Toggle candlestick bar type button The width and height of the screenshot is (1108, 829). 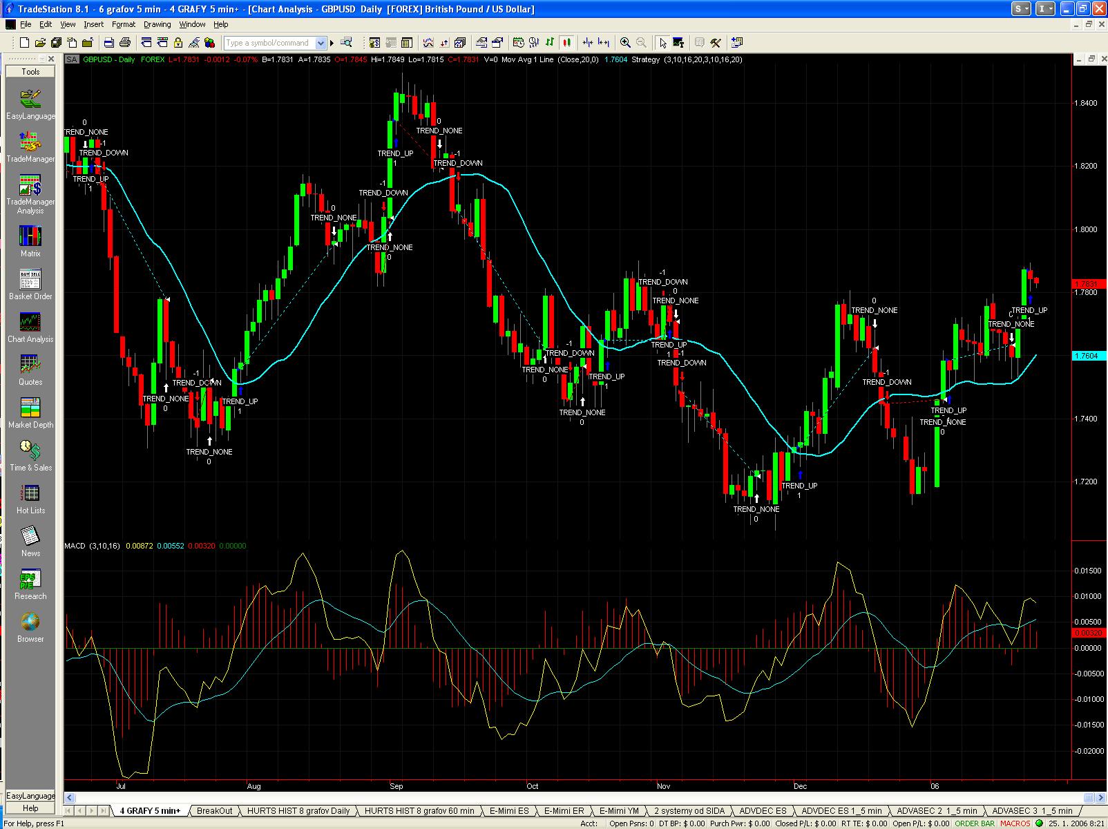(566, 43)
